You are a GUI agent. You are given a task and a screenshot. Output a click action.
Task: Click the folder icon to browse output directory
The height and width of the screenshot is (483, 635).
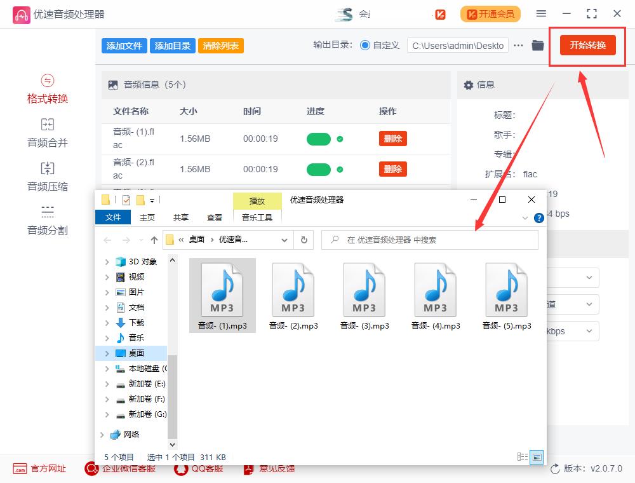tap(537, 45)
